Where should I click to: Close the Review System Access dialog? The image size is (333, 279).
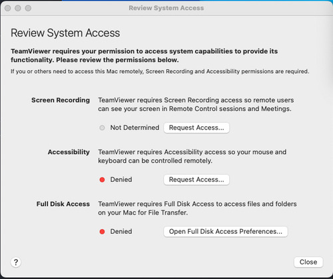pyautogui.click(x=308, y=262)
